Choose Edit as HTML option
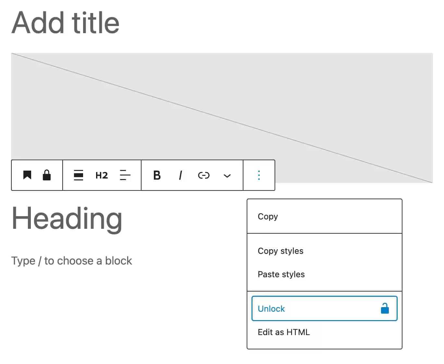 point(324,332)
